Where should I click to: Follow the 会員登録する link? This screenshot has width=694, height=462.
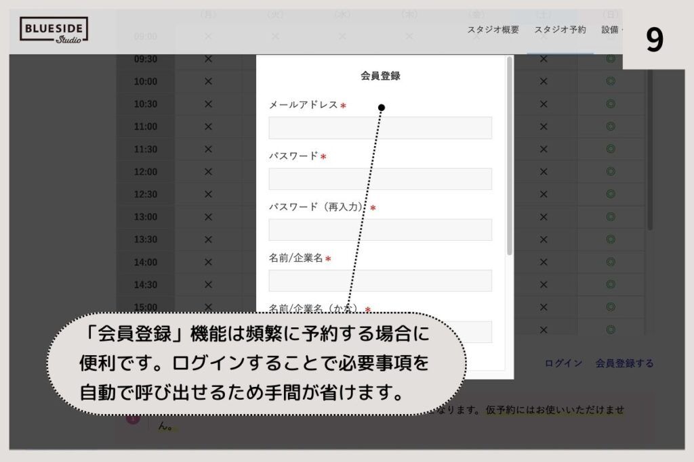(x=624, y=363)
